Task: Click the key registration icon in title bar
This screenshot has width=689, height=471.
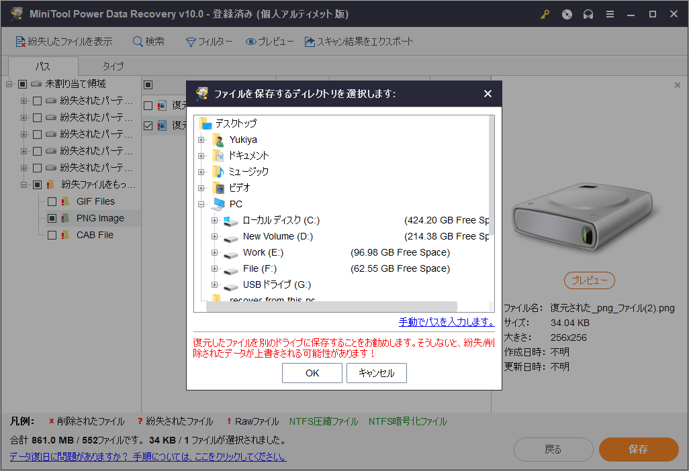Action: click(x=545, y=14)
